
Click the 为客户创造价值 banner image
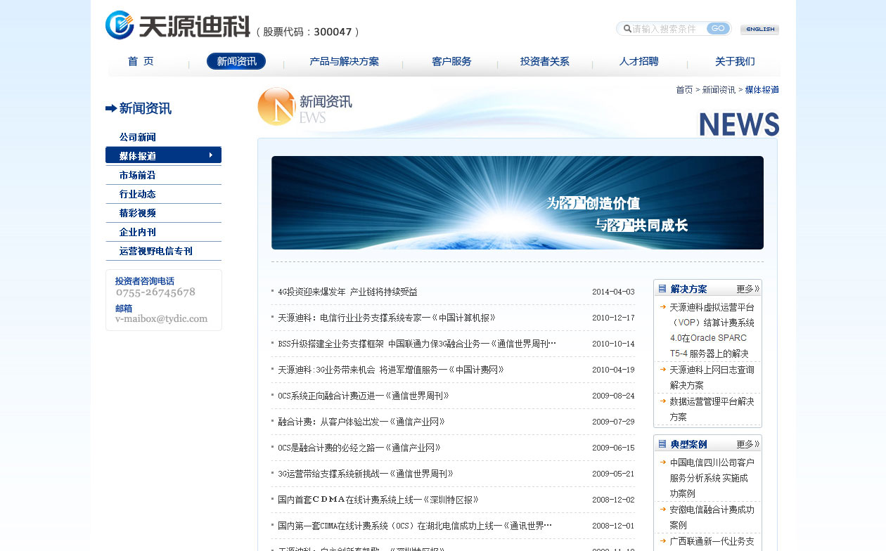[x=518, y=202]
